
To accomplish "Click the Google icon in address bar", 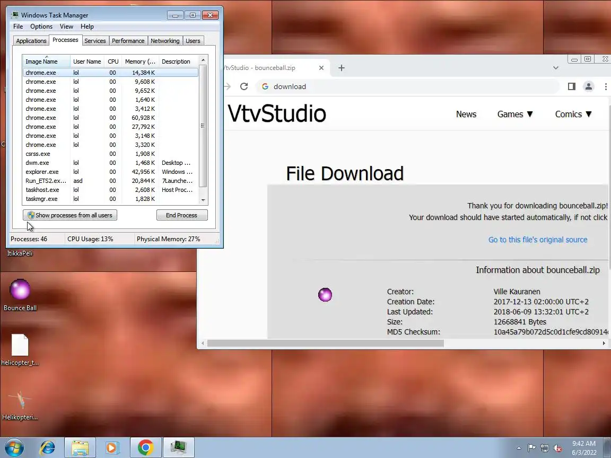I will coord(265,86).
